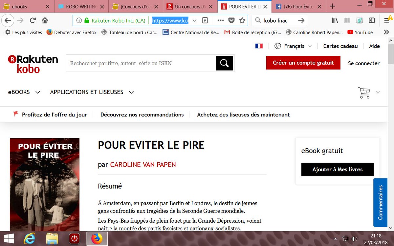Click the Firefox icon in taskbar
394x246 pixels.
[97, 239]
